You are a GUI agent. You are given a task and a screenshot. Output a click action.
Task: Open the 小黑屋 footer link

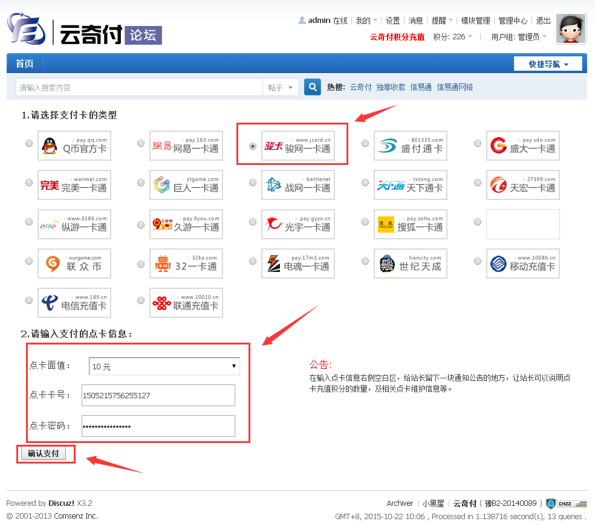click(433, 503)
